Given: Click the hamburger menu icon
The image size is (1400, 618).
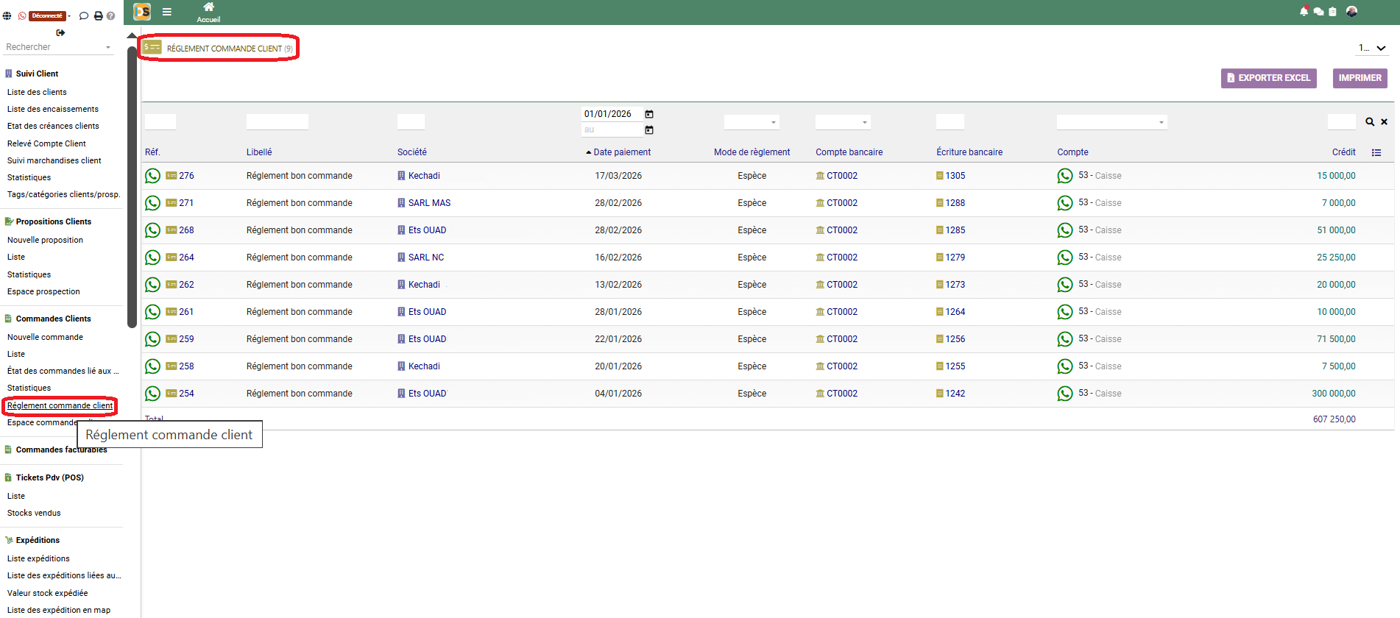Looking at the screenshot, I should (167, 12).
